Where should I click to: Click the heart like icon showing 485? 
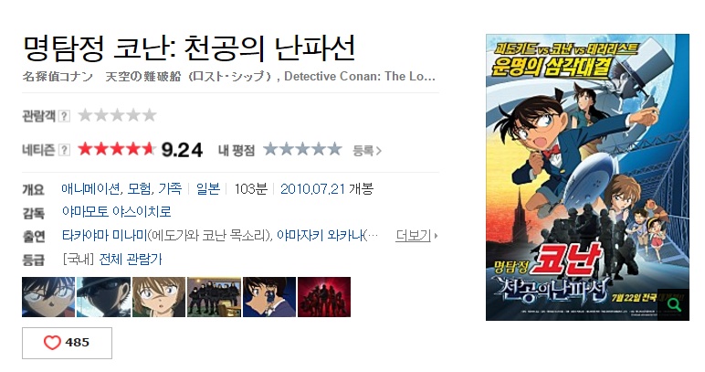(52, 343)
